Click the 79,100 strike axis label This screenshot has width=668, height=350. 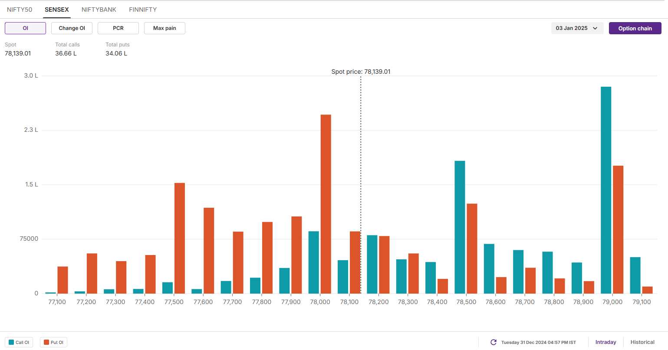click(x=642, y=302)
